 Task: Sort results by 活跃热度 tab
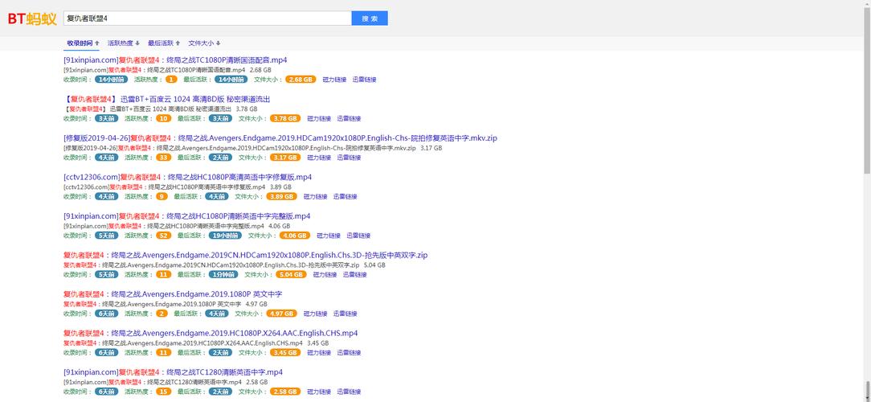123,43
